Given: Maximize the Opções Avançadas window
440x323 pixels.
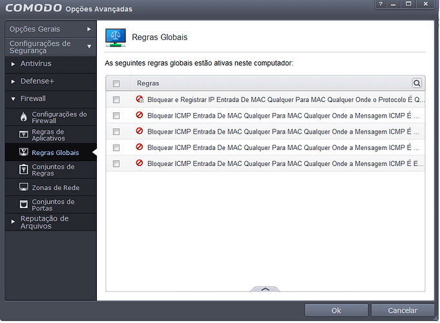Looking at the screenshot, I should [x=408, y=4].
